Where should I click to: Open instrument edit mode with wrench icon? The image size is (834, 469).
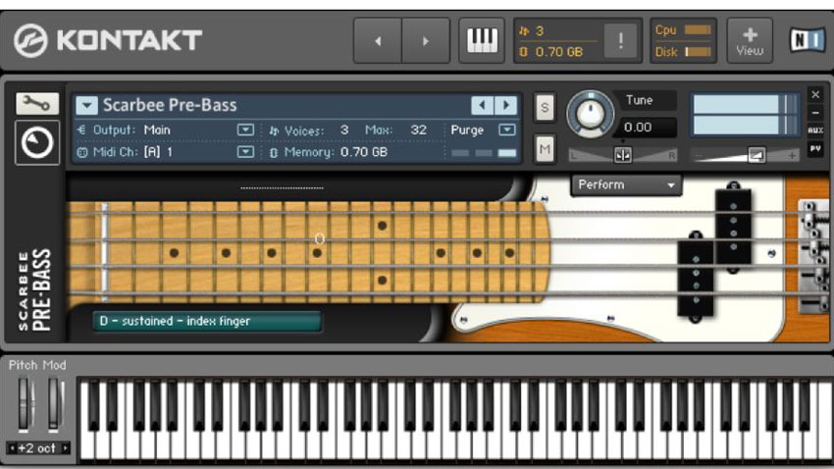(36, 104)
